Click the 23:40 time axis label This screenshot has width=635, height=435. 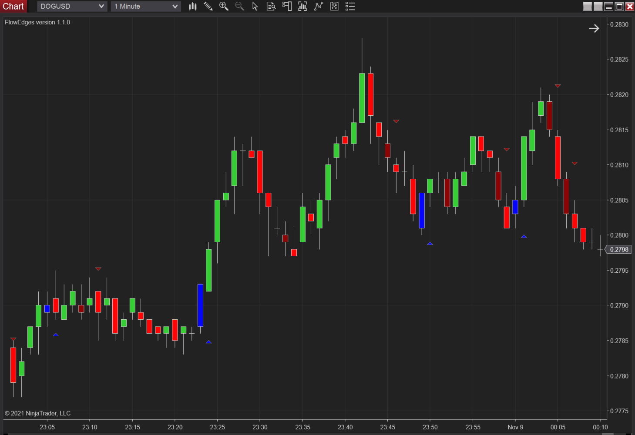click(x=345, y=427)
